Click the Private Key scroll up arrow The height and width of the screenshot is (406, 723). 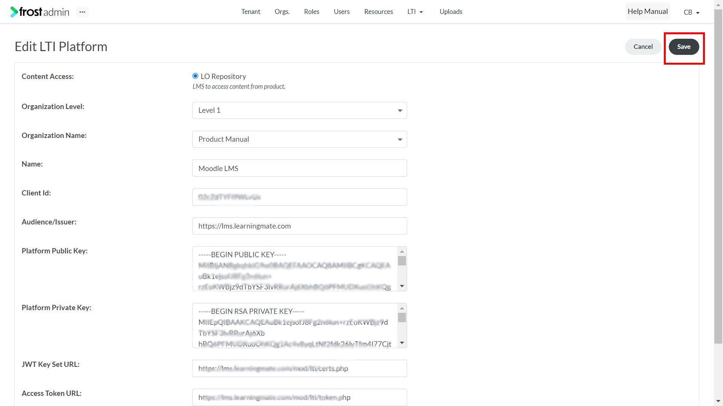(x=402, y=308)
